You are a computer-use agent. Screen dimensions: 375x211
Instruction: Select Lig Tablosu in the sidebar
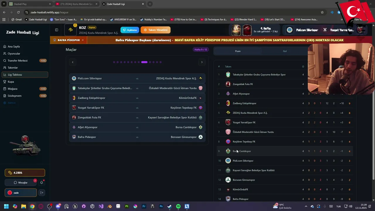pyautogui.click(x=25, y=74)
